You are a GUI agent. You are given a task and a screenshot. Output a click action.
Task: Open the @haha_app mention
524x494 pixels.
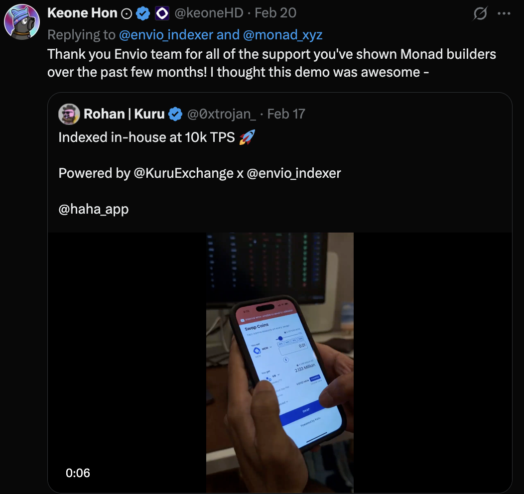pos(94,209)
